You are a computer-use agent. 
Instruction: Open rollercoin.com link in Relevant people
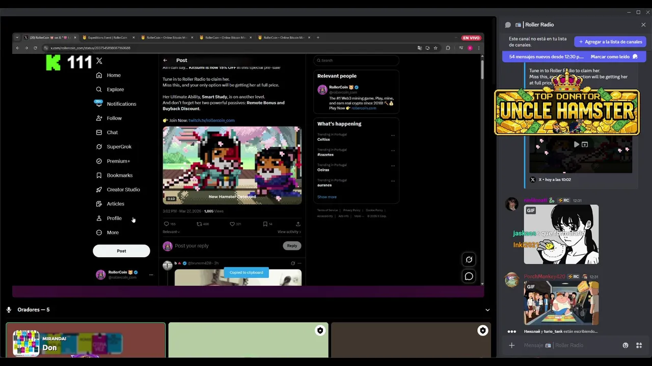click(x=364, y=108)
